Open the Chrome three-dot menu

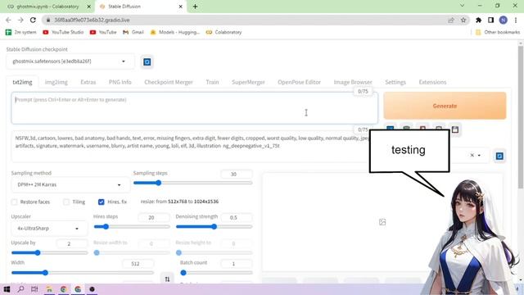pyautogui.click(x=516, y=20)
